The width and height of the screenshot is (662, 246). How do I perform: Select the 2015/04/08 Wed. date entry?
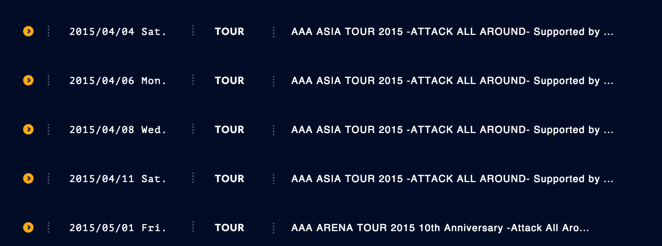point(117,130)
